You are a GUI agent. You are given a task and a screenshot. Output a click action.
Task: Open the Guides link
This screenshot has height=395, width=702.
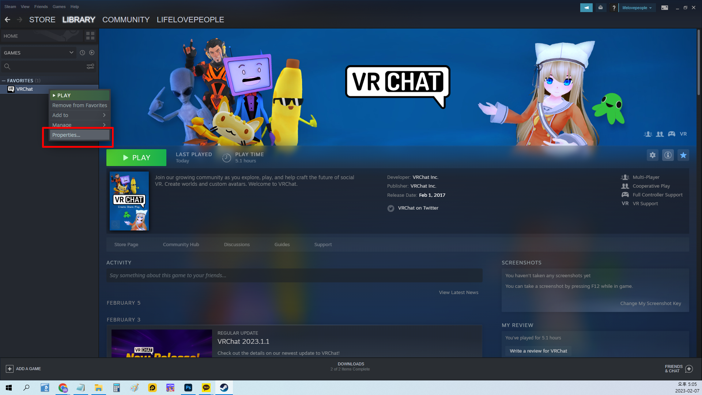(x=282, y=245)
